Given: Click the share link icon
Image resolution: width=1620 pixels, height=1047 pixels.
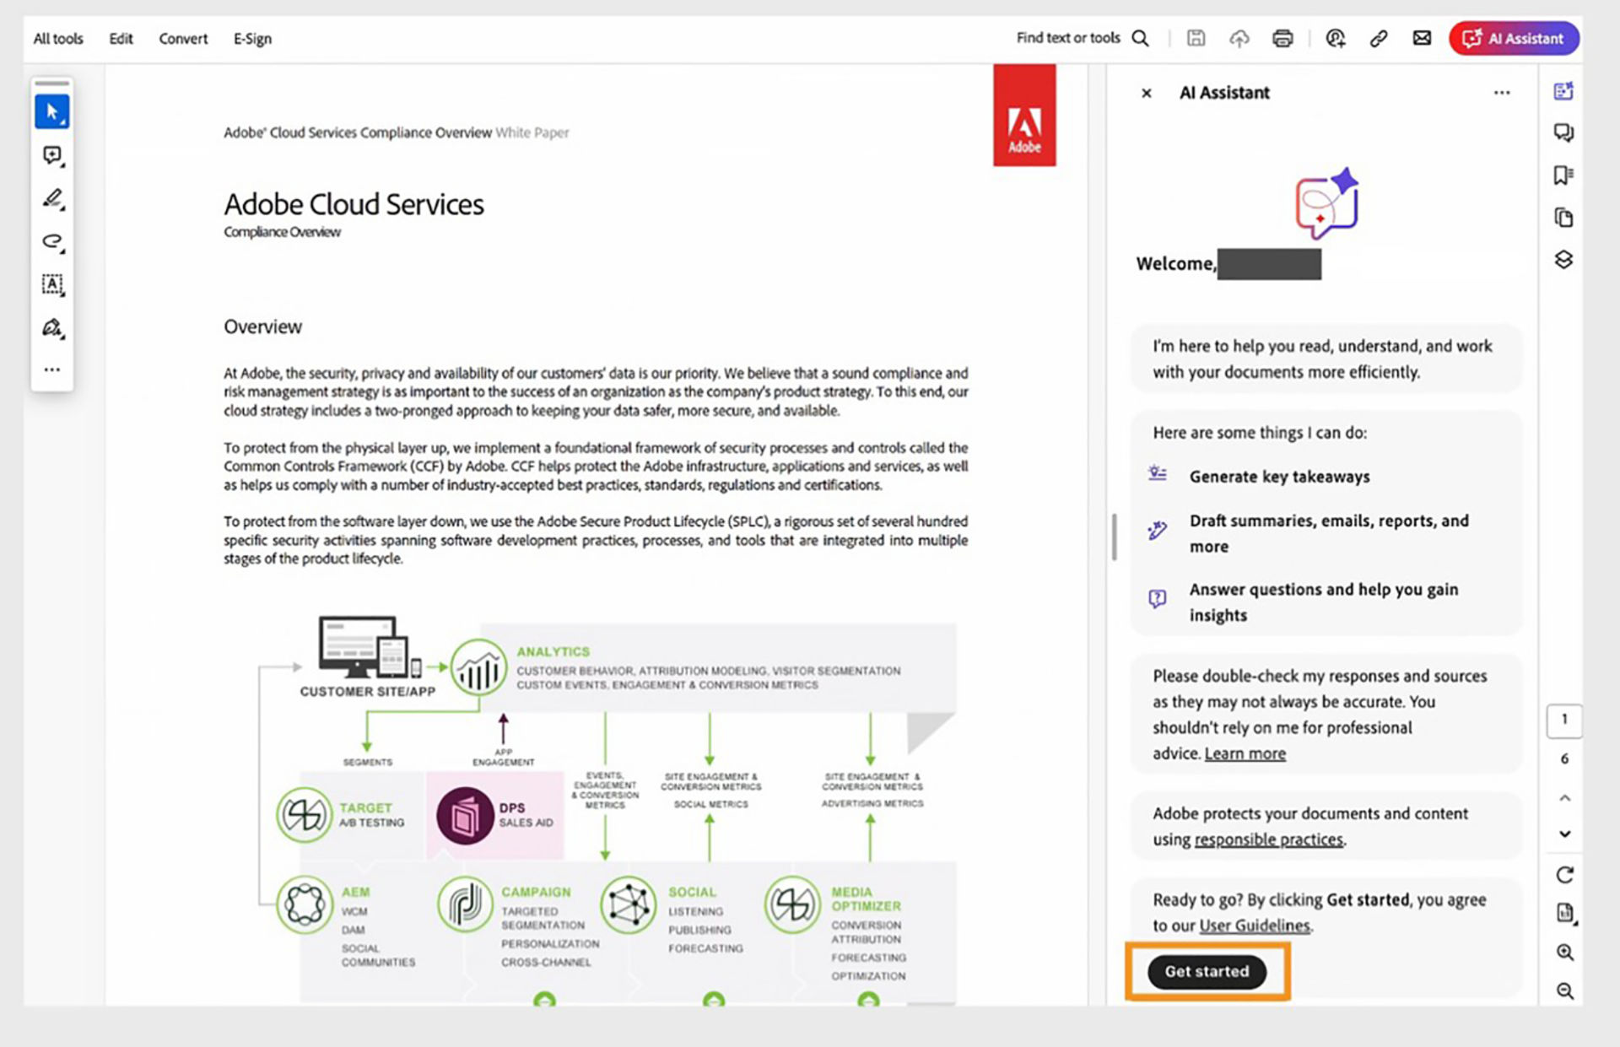Looking at the screenshot, I should pyautogui.click(x=1379, y=38).
